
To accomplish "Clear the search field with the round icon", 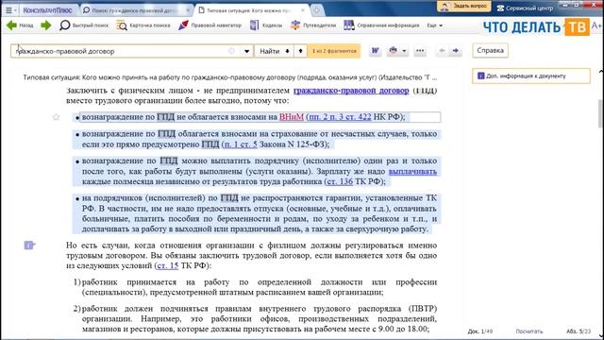I will tap(231, 51).
